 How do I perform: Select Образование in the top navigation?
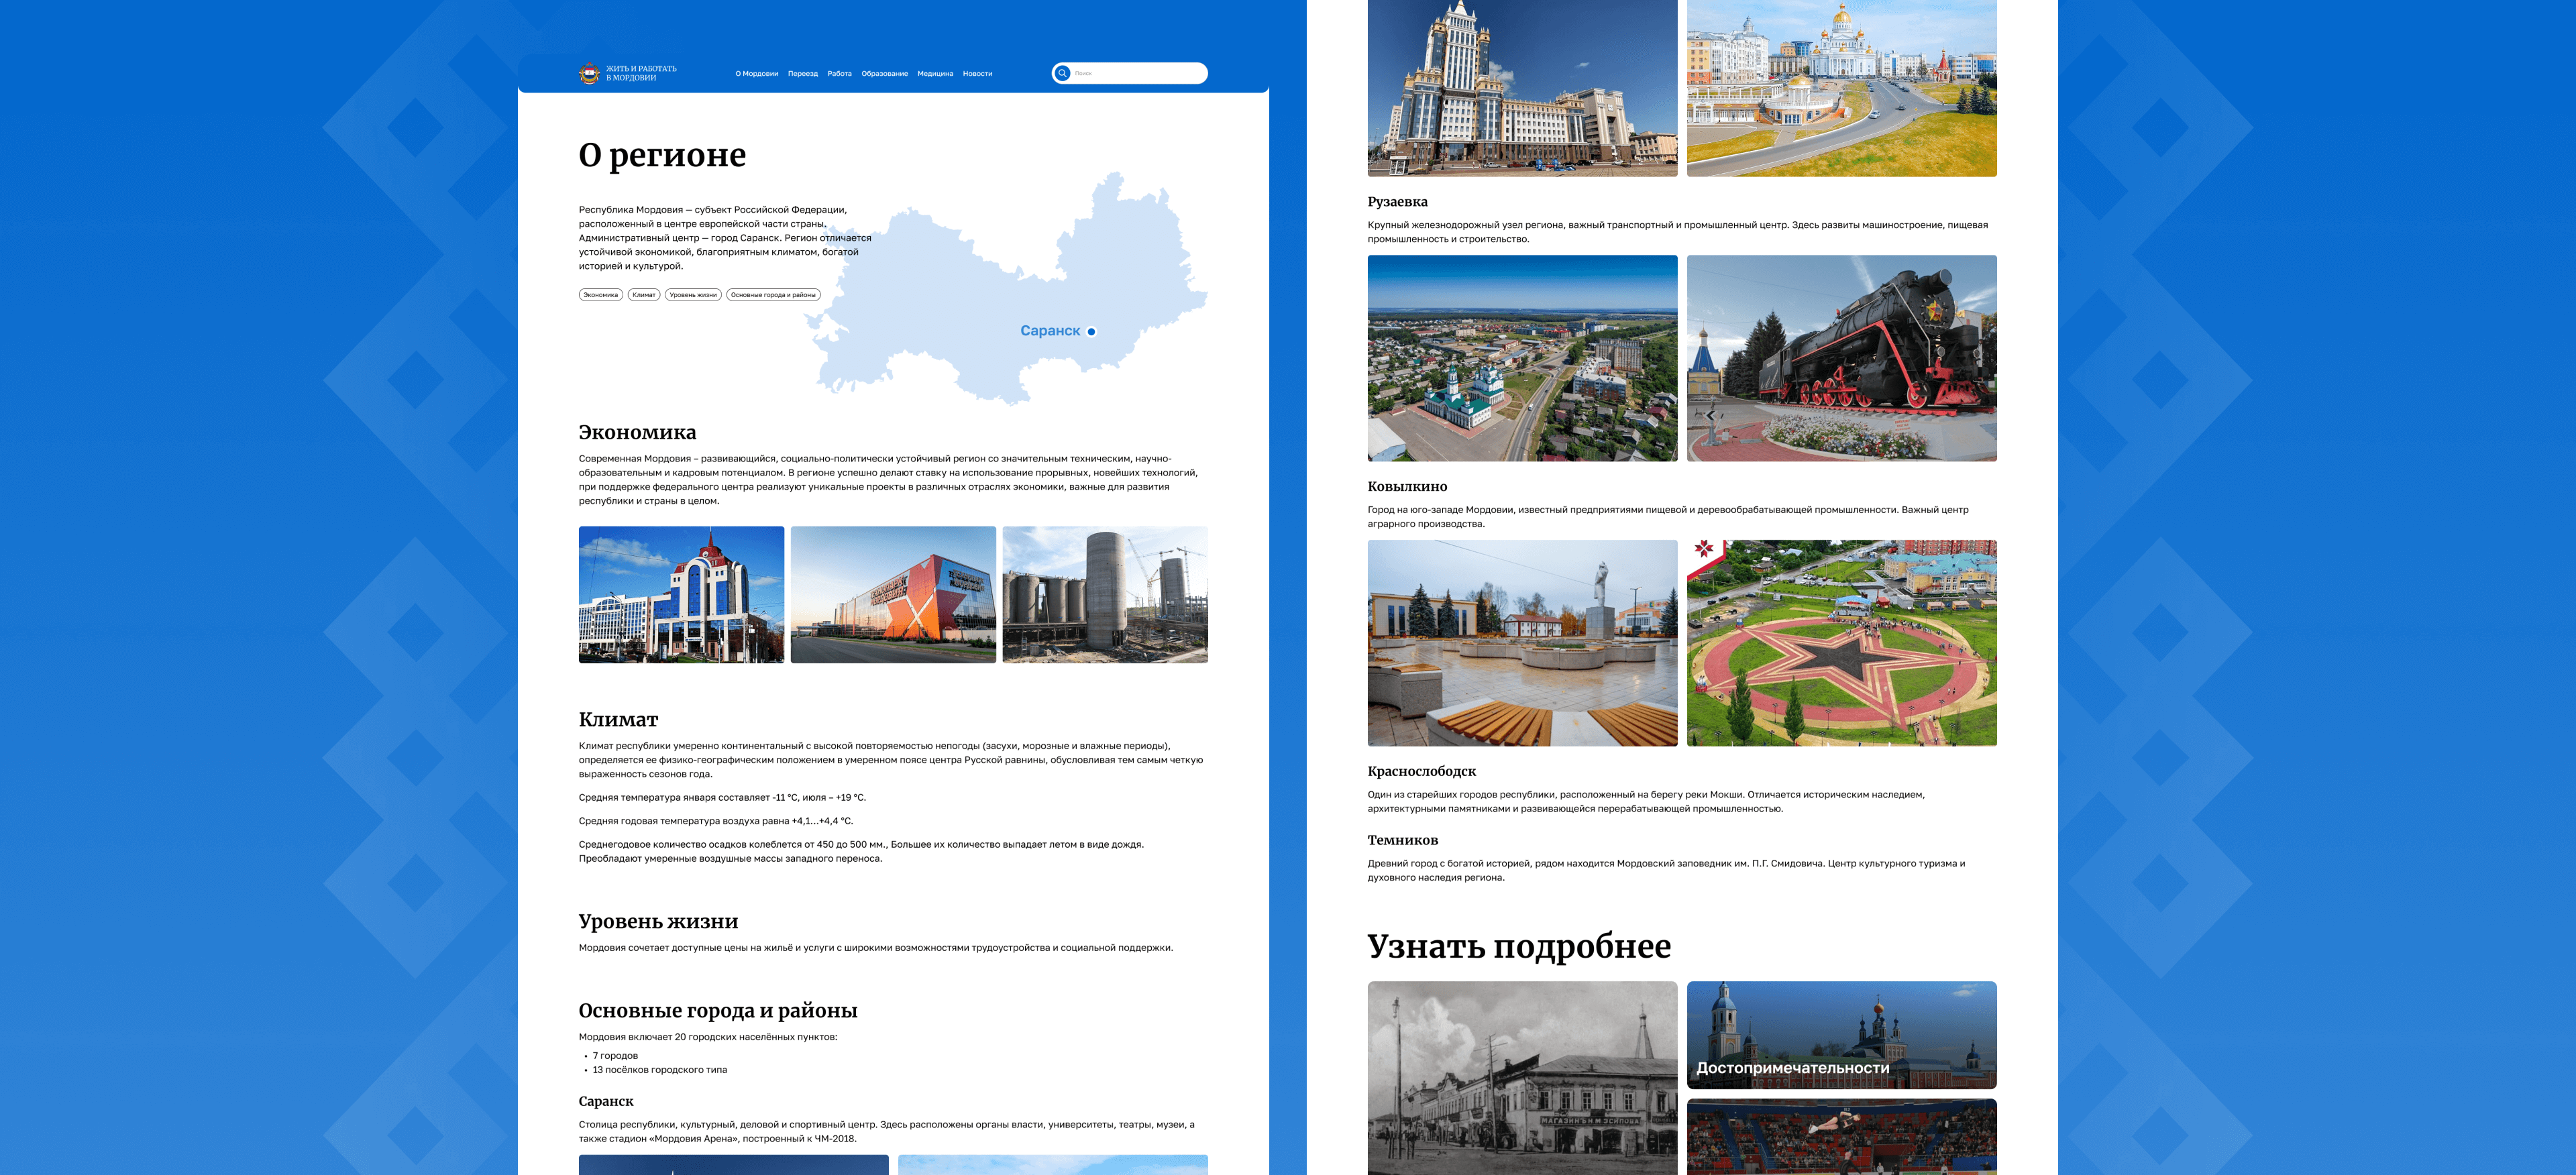pos(884,74)
